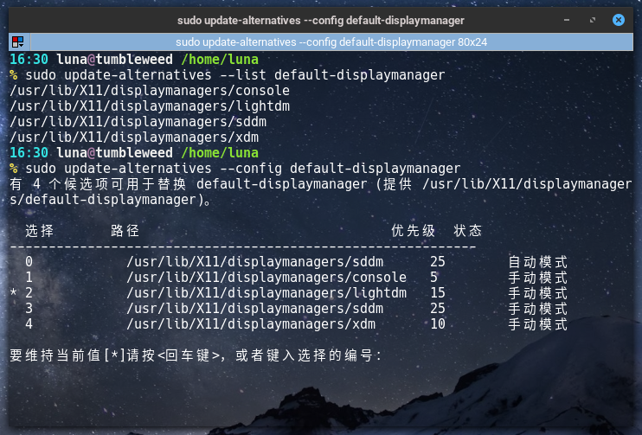Click the window title "sudo update-alternatives --config default-displaymanager"
Screen dimensions: 642x435
tap(321, 21)
